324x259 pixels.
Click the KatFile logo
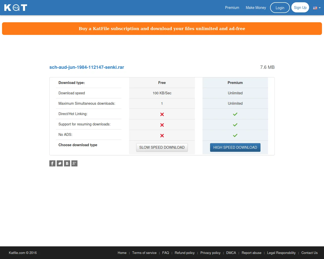[x=15, y=8]
